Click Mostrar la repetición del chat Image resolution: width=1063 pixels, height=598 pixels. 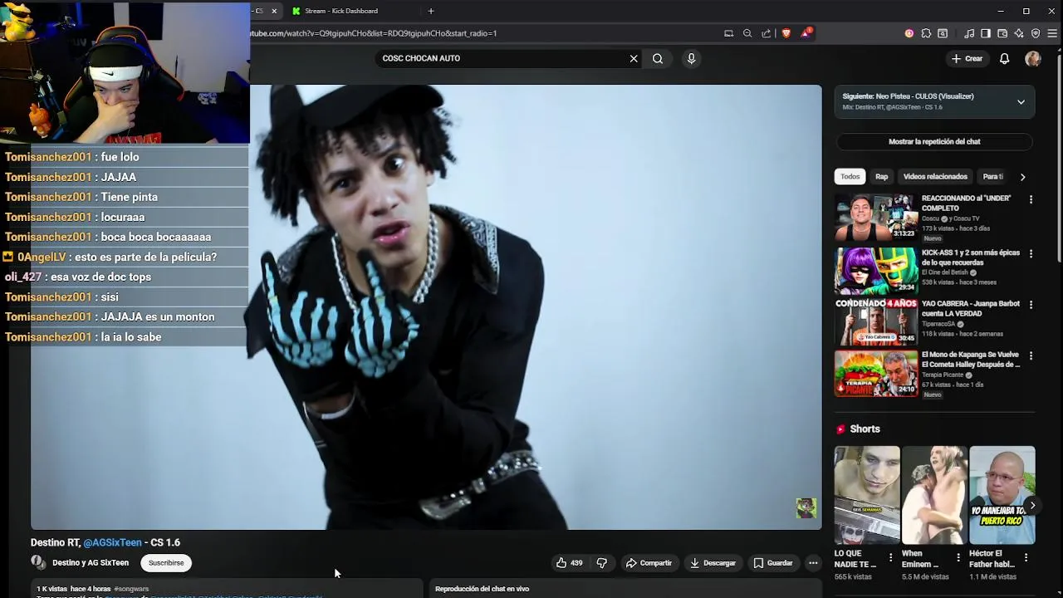pos(934,142)
